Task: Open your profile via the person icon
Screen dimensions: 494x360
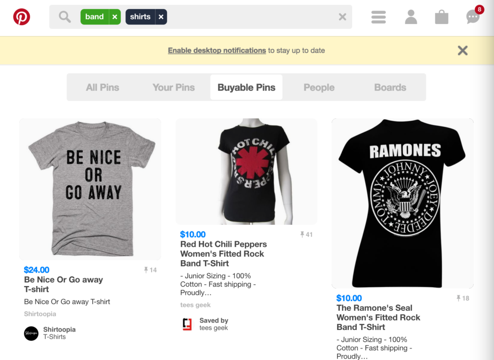Action: tap(411, 16)
